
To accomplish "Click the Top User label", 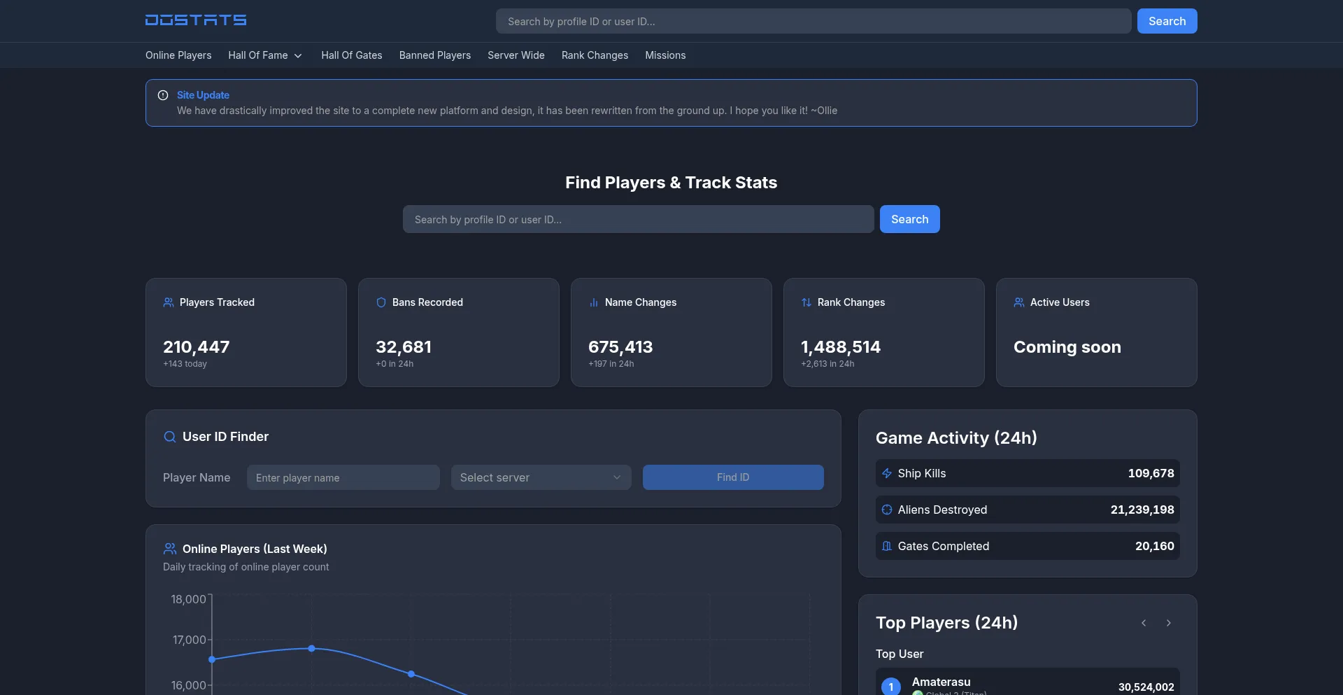I will 900,654.
